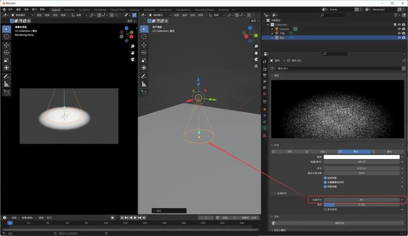Expand the Camera item in outliner

point(272,29)
